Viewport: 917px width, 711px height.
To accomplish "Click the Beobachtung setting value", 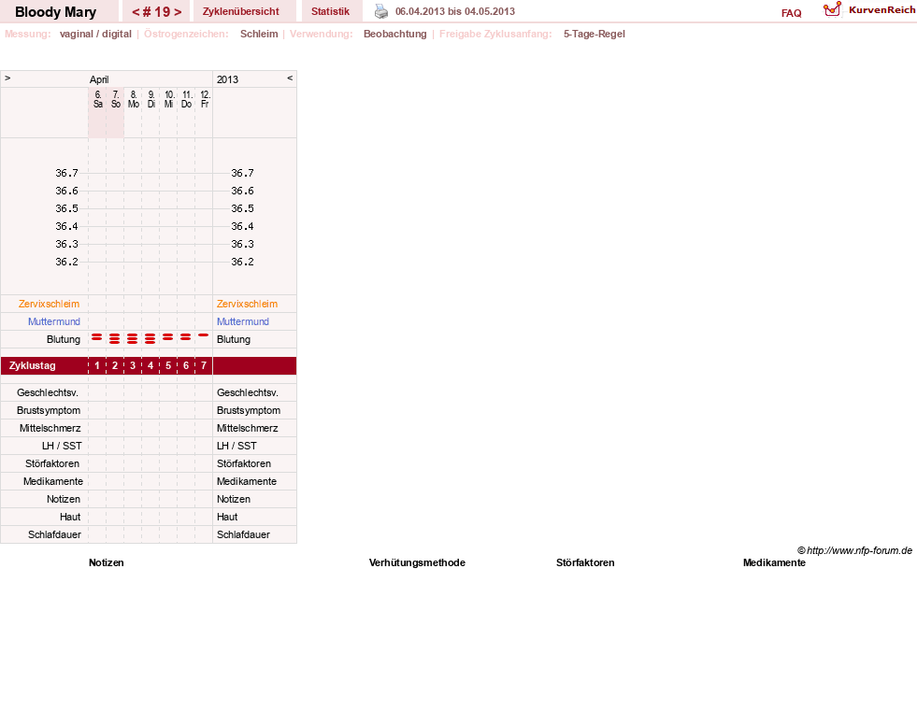I will (394, 34).
